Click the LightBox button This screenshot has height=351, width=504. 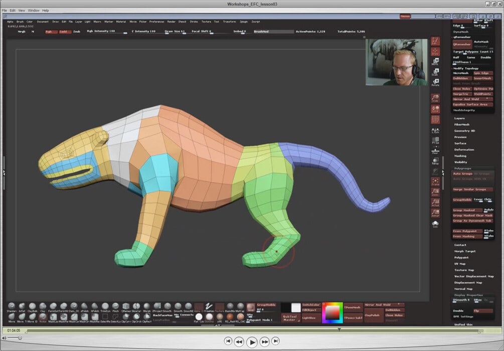311,318
